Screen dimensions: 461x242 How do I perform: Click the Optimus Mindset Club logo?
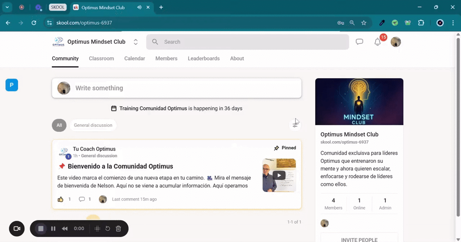click(58, 42)
